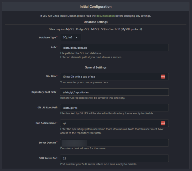Click the SSH Server Port label
This screenshot has height=171, width=192.
48,158
